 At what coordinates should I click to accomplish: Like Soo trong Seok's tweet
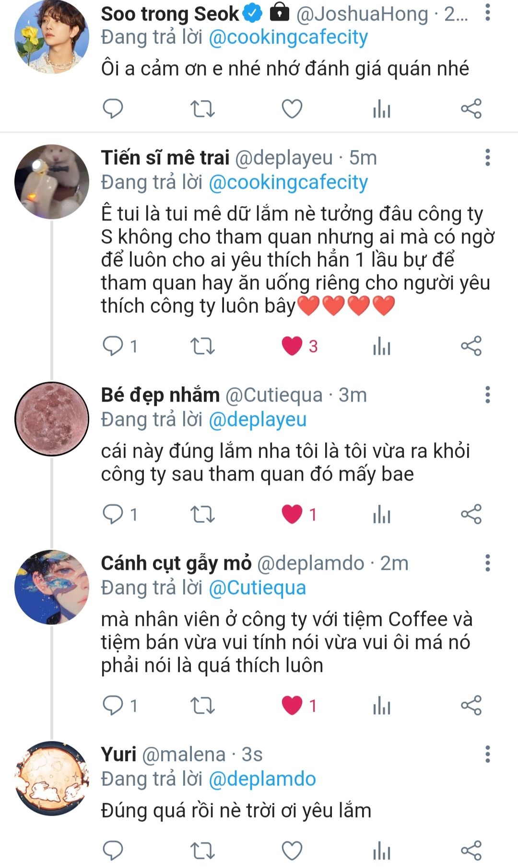[x=292, y=109]
